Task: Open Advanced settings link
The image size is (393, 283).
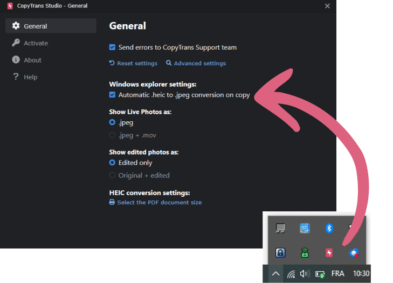Action: click(x=200, y=63)
